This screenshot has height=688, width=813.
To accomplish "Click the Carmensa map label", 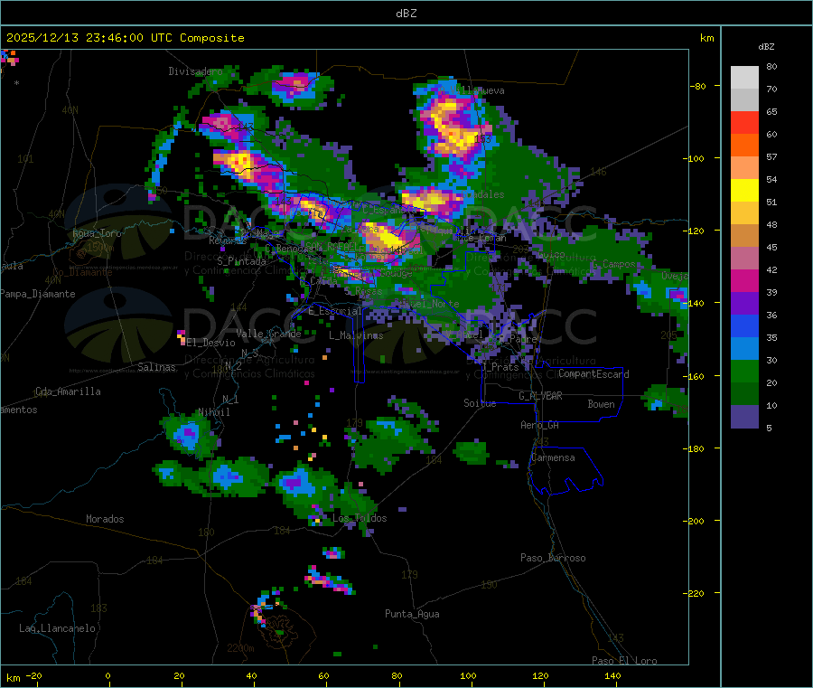I will pos(553,458).
